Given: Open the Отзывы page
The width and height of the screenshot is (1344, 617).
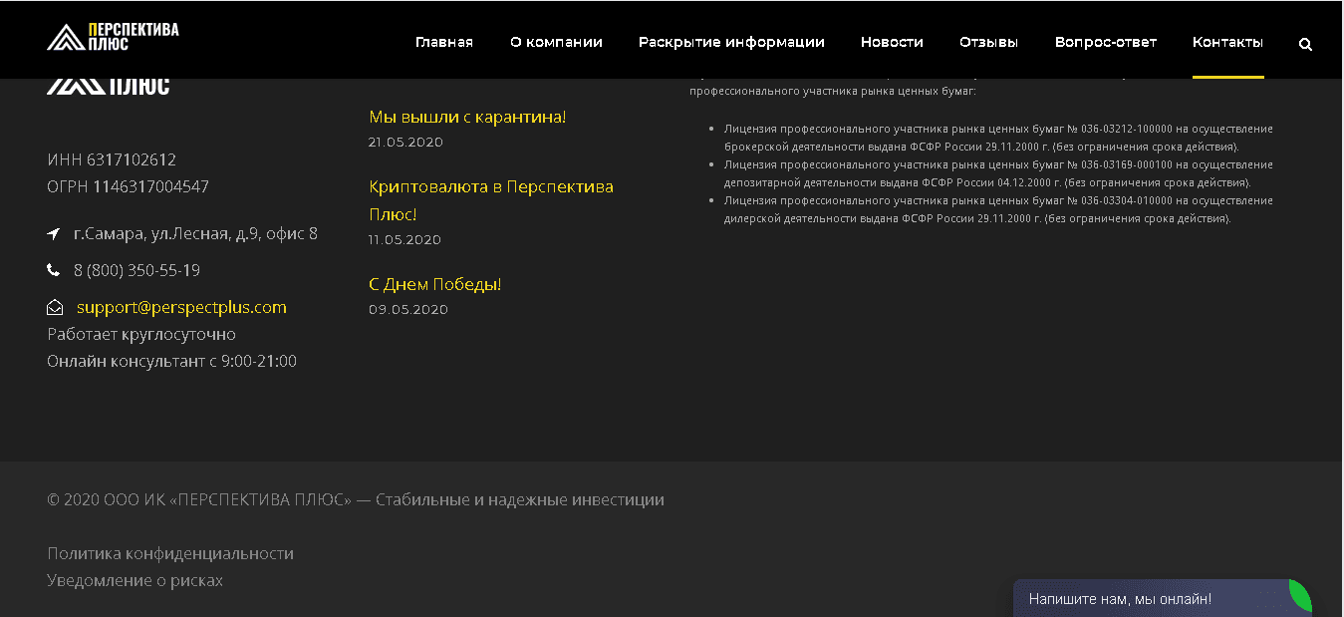Looking at the screenshot, I should click(988, 42).
